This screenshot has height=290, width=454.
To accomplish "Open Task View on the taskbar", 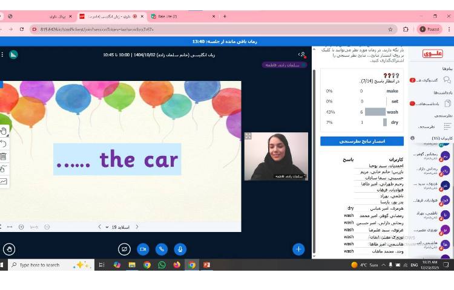I will point(102,265).
